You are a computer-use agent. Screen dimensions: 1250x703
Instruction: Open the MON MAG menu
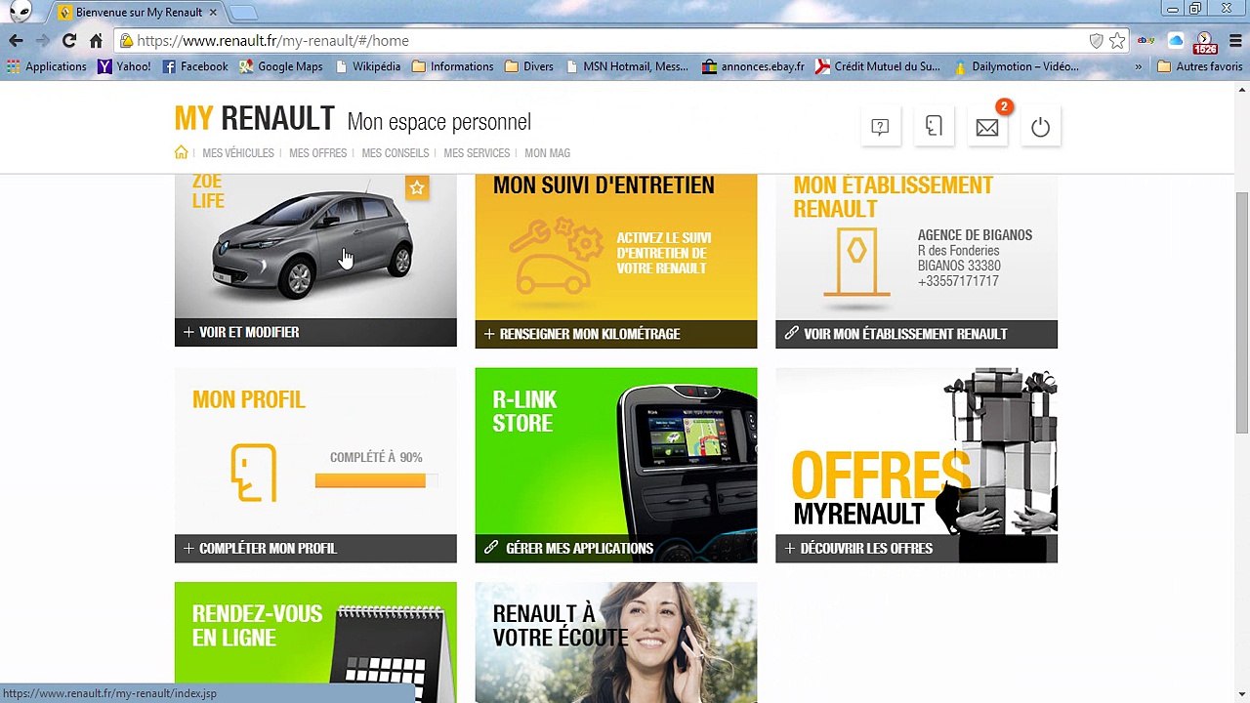pos(547,153)
